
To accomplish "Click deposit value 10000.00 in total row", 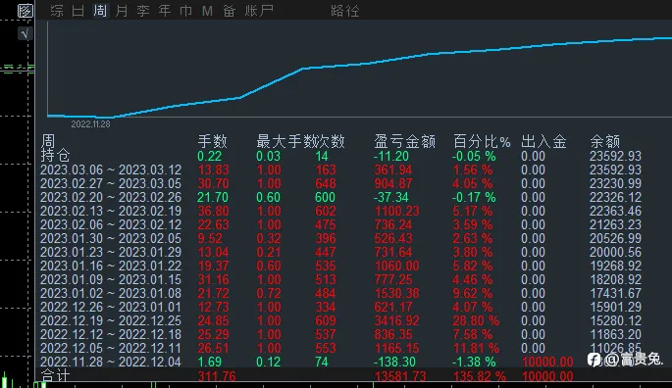I will pos(547,376).
